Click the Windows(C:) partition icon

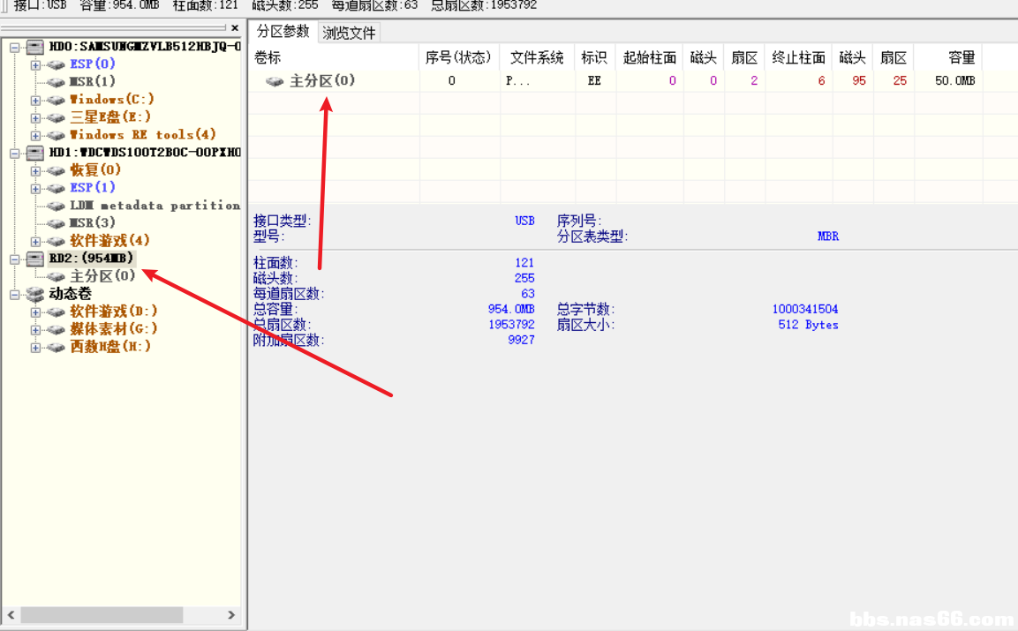(x=57, y=100)
